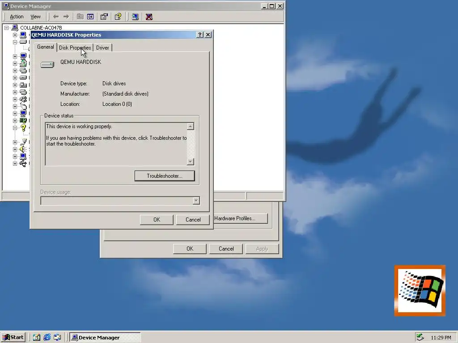Click the Uninstall toolbar icon with red X
Image resolution: width=458 pixels, height=343 pixels.
coord(149,17)
